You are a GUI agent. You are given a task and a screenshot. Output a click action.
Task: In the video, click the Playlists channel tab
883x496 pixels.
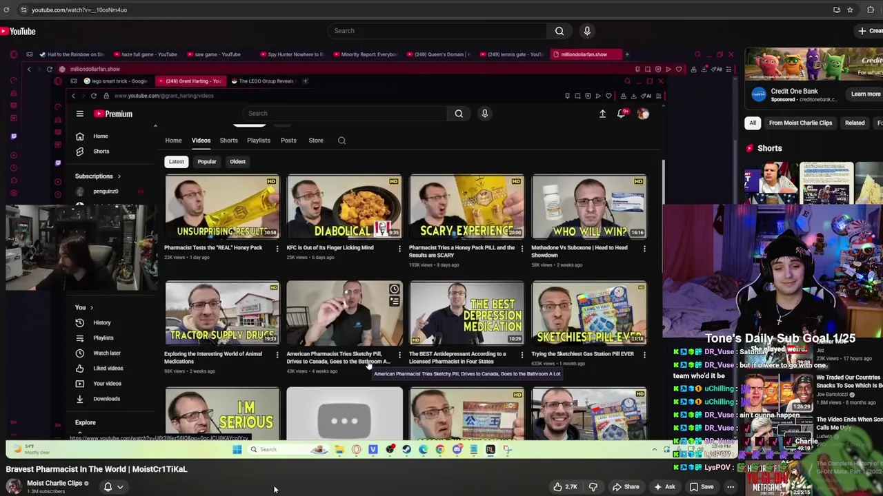(x=259, y=141)
